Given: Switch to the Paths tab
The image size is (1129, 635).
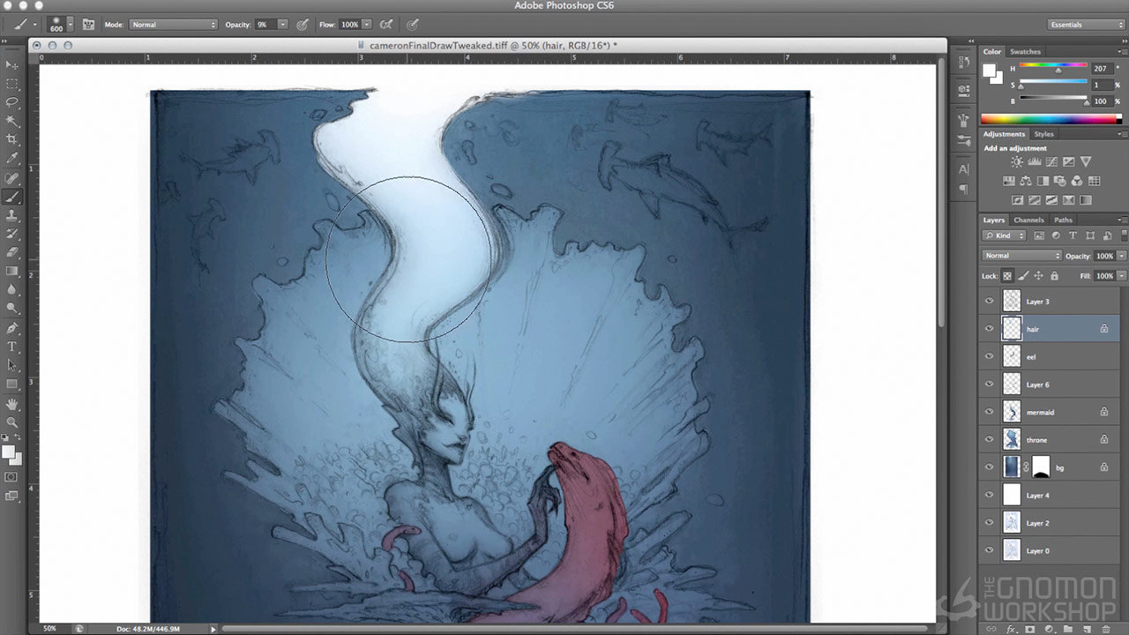Looking at the screenshot, I should click(1063, 220).
